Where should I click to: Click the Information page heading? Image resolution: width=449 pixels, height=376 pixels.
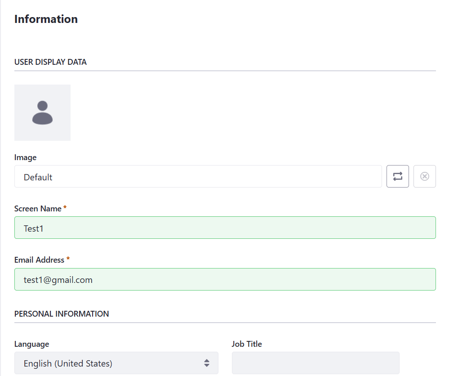pos(46,19)
